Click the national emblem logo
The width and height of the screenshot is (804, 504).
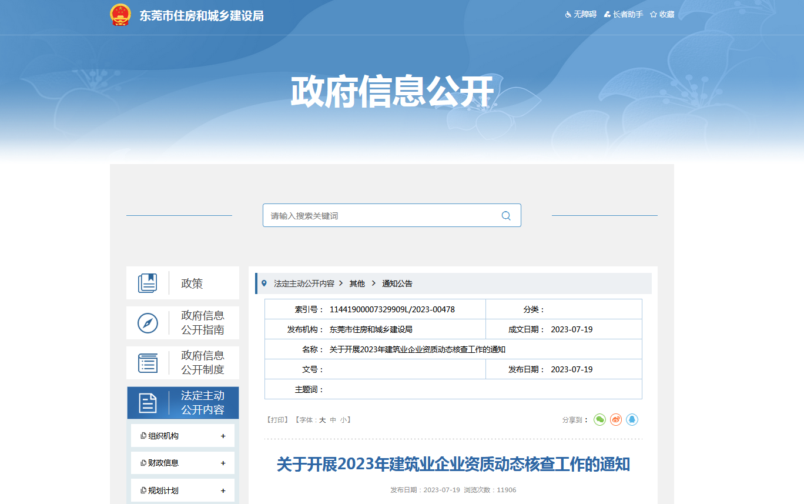[120, 15]
